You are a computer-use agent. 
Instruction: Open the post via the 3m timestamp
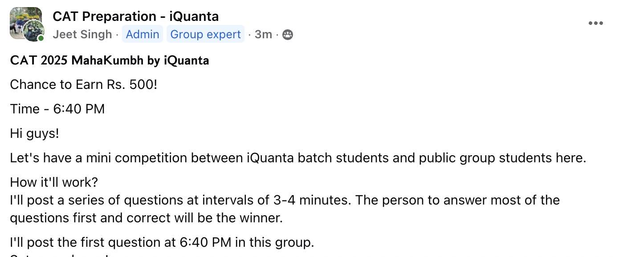(263, 34)
